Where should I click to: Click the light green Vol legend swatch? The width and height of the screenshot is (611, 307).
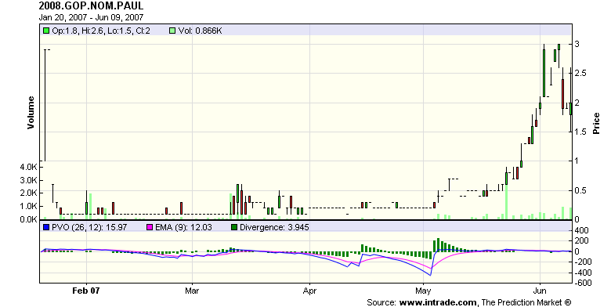click(172, 31)
